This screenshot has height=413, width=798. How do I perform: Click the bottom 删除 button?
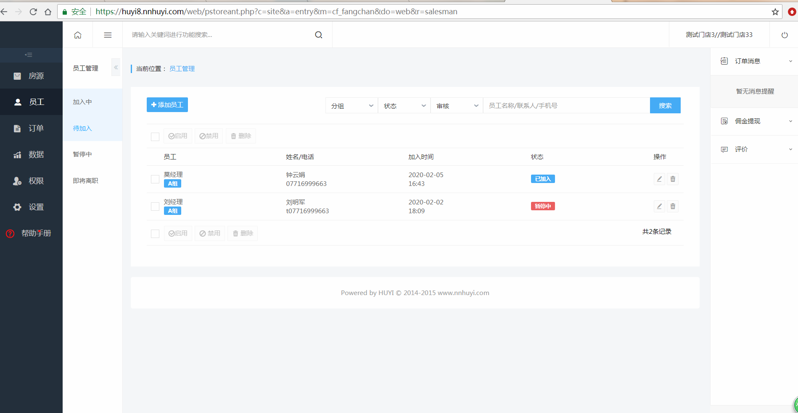(x=243, y=233)
